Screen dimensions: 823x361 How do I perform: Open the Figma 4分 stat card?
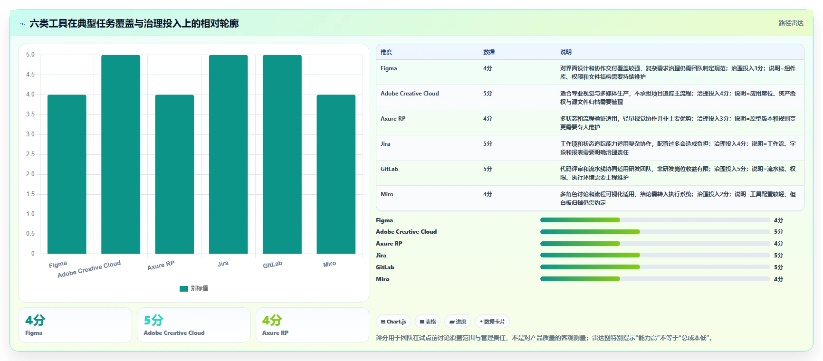pos(75,325)
